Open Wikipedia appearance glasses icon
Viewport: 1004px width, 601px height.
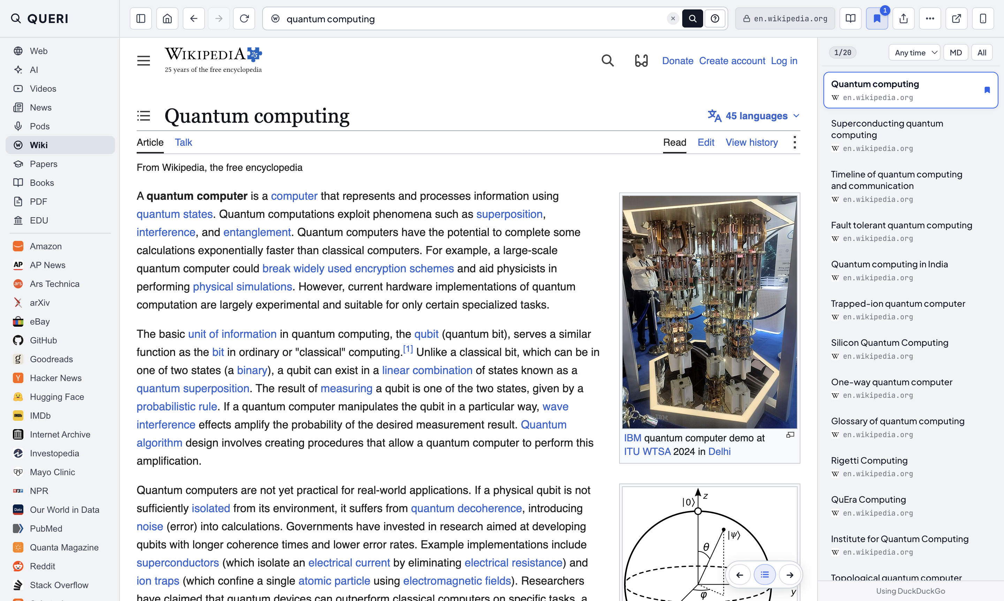641,61
